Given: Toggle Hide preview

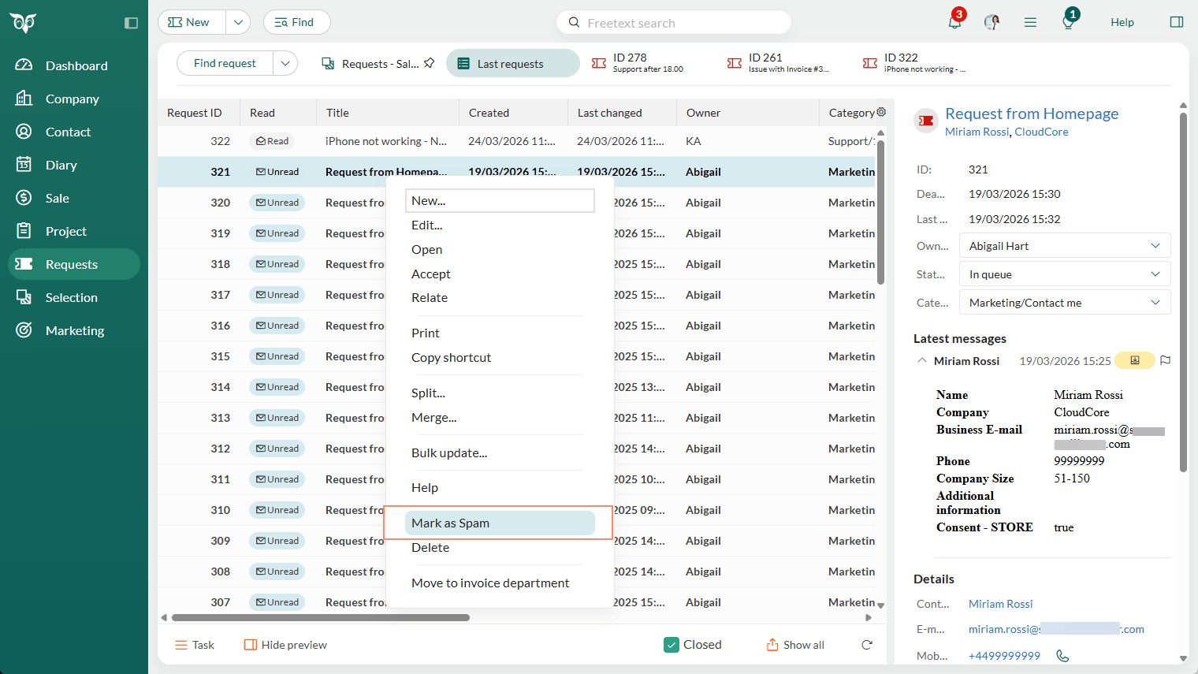Looking at the screenshot, I should coord(285,645).
